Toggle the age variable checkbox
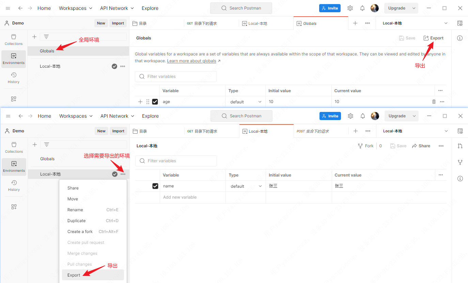The image size is (468, 283). pyautogui.click(x=155, y=102)
